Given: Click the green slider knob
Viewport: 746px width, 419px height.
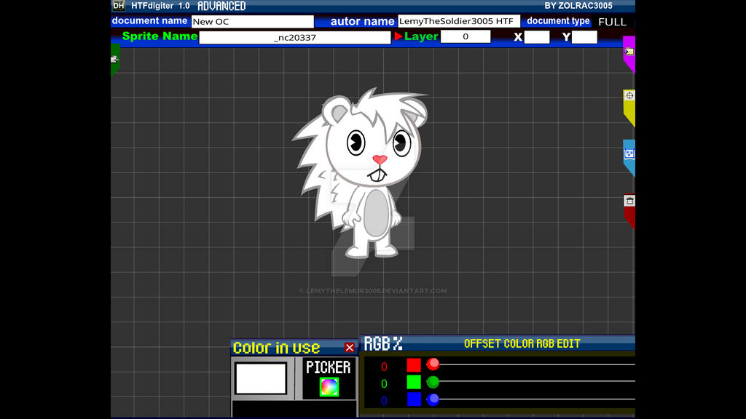Looking at the screenshot, I should tap(433, 381).
